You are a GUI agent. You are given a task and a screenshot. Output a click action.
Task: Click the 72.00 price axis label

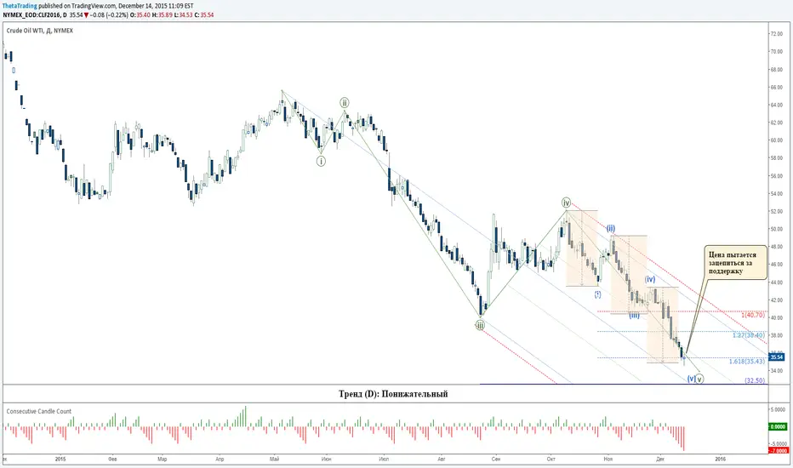tap(776, 34)
